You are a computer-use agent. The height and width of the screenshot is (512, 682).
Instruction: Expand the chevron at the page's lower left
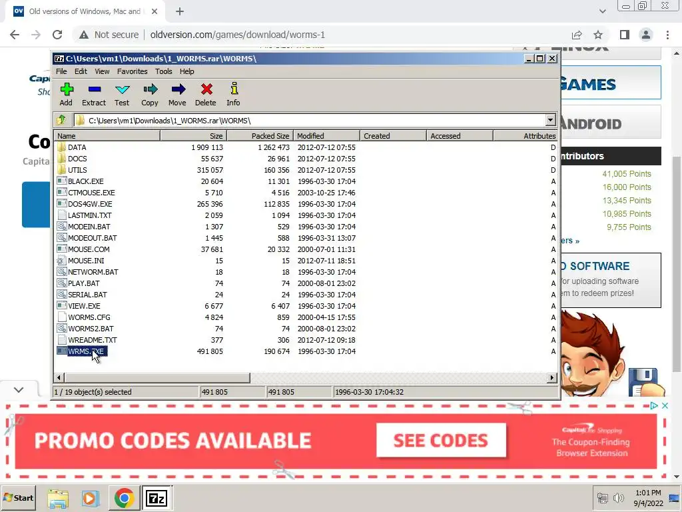tap(19, 389)
